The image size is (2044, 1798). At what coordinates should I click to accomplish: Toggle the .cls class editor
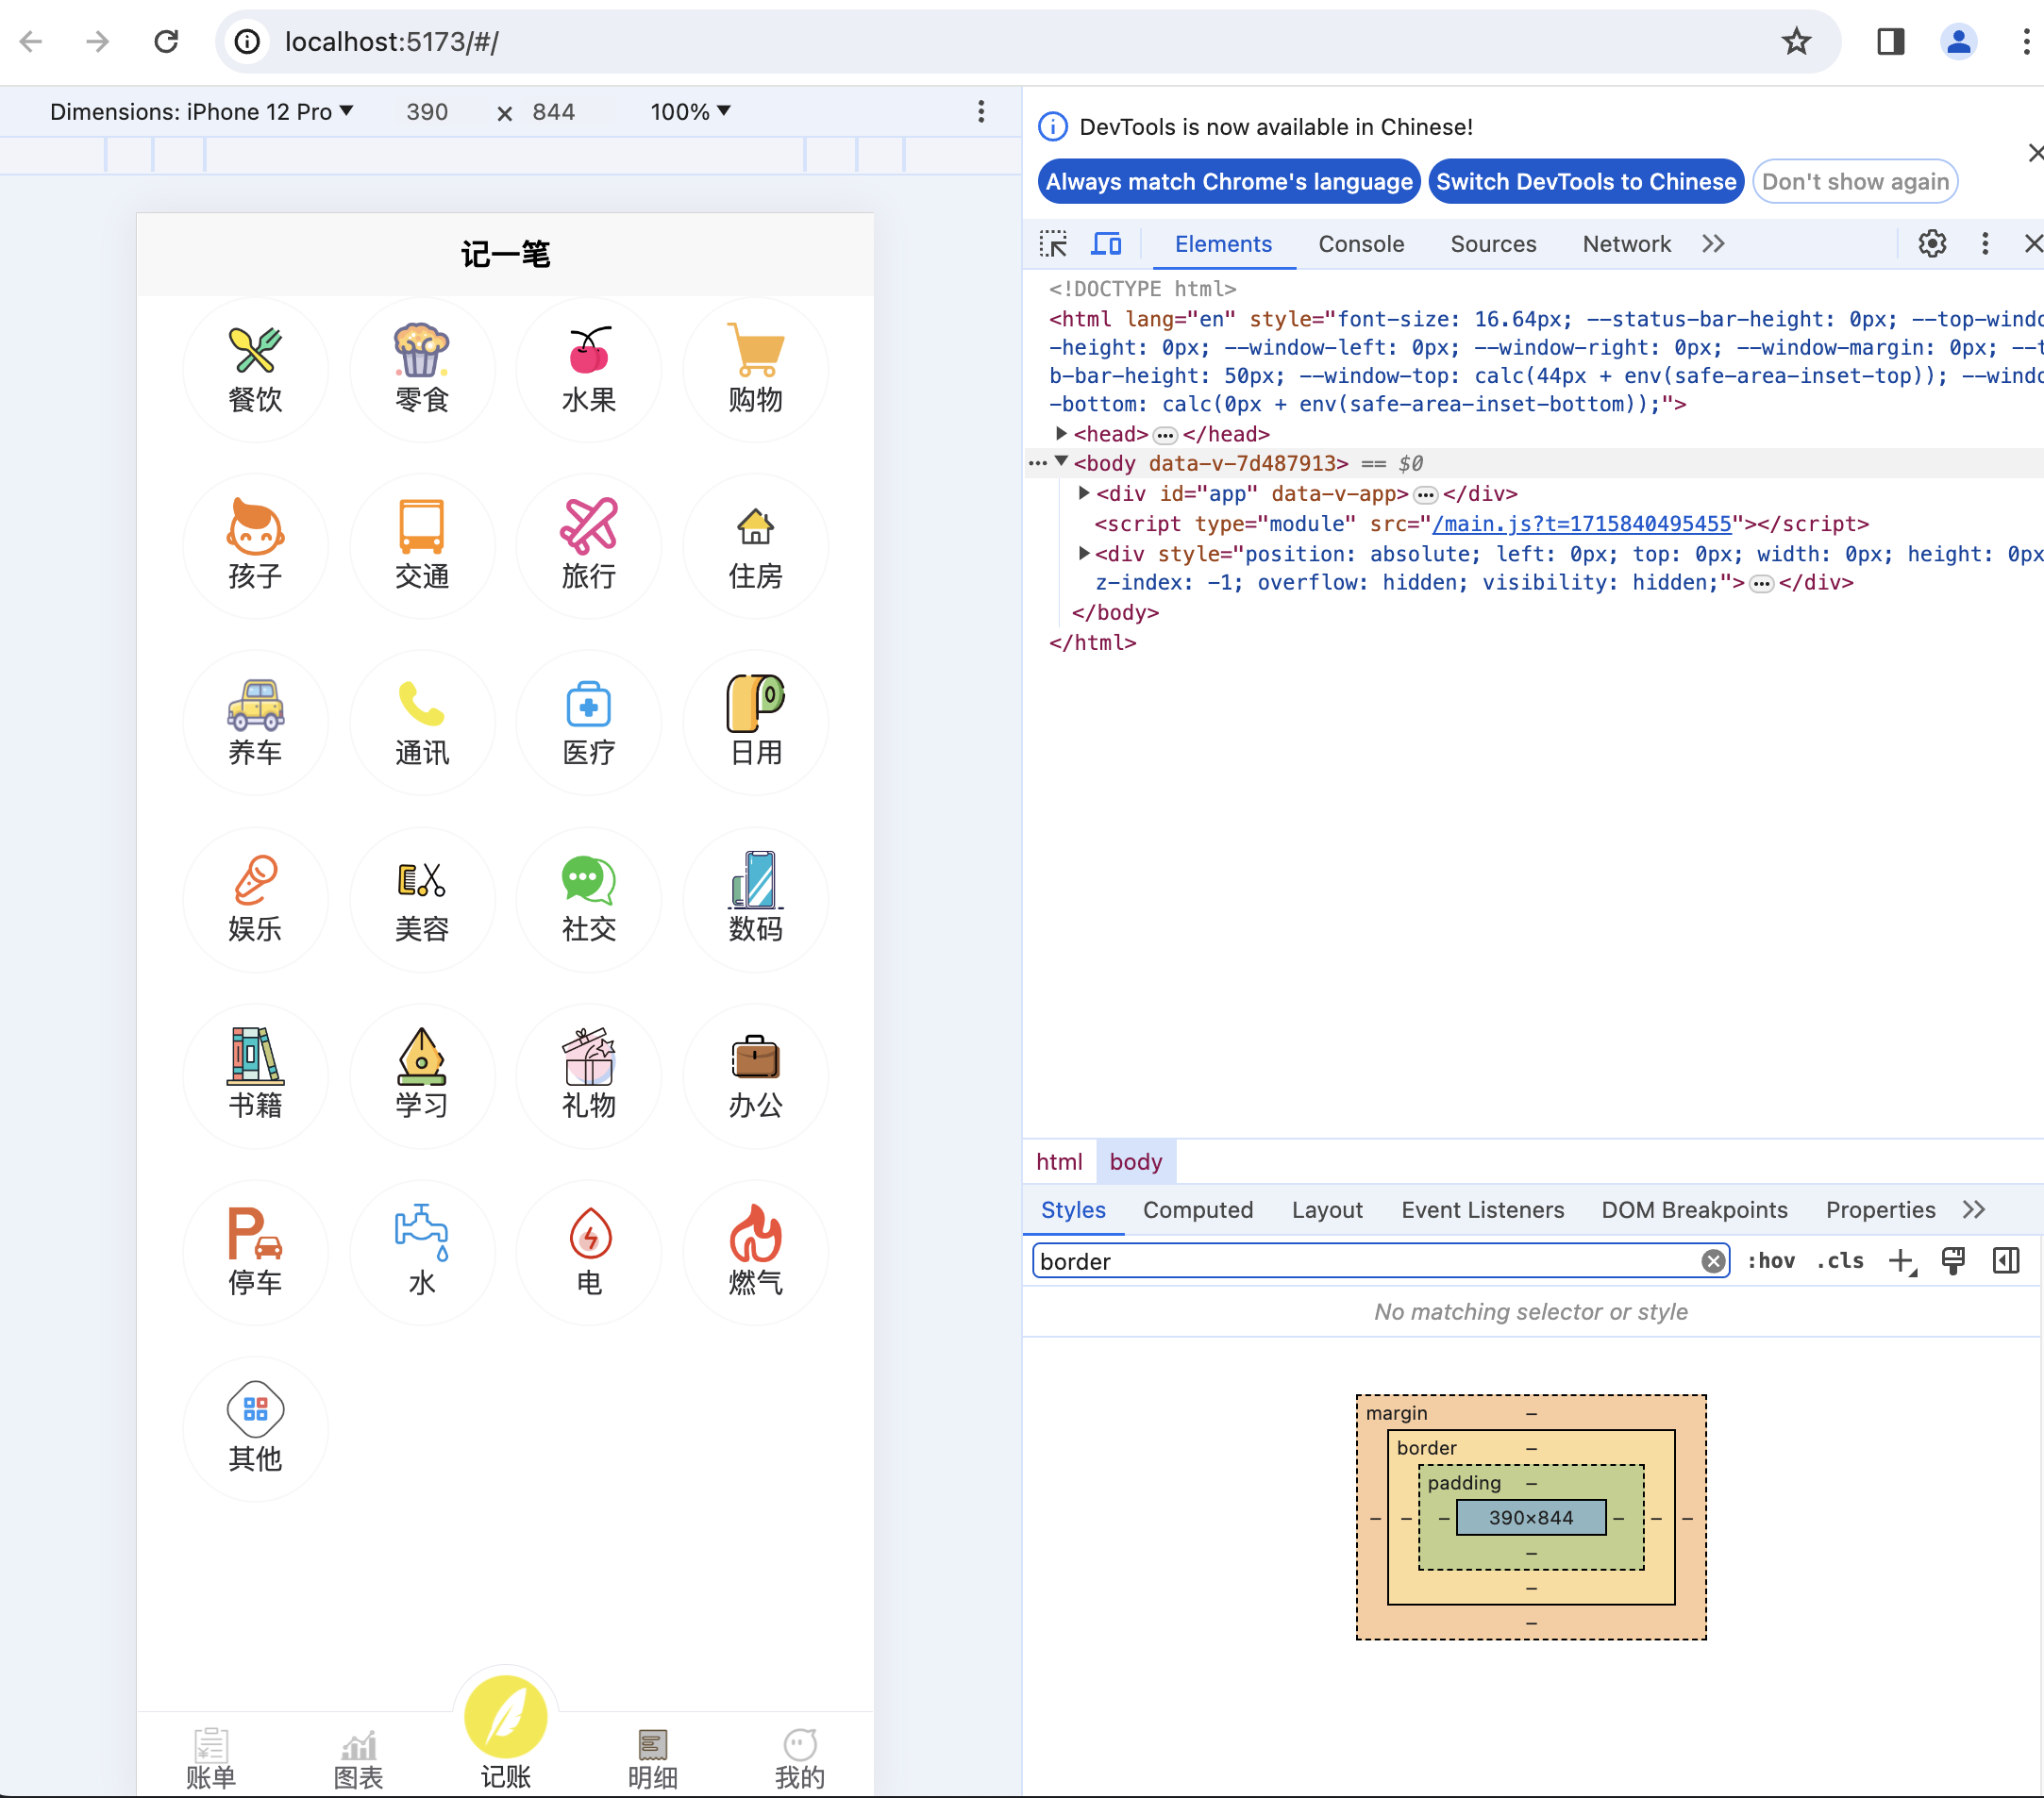(1840, 1261)
